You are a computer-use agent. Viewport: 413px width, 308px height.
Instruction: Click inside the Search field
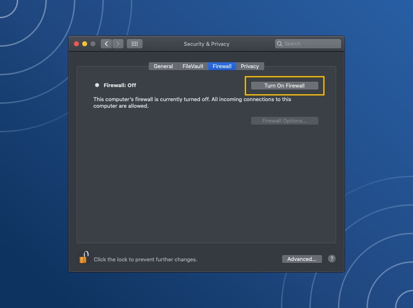tap(308, 44)
